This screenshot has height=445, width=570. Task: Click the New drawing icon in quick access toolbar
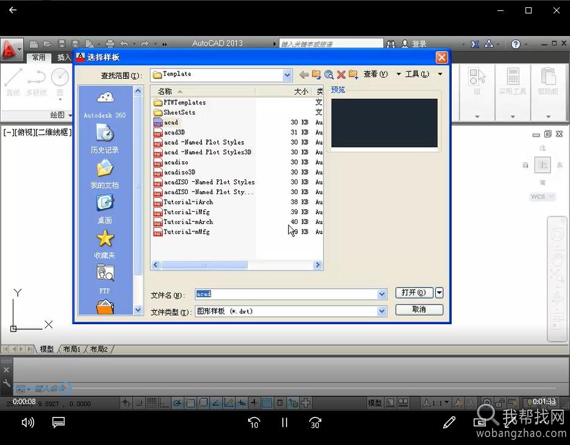[x=34, y=44]
